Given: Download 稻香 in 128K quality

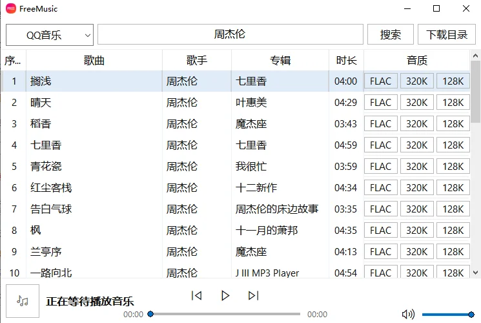Looking at the screenshot, I should (453, 124).
